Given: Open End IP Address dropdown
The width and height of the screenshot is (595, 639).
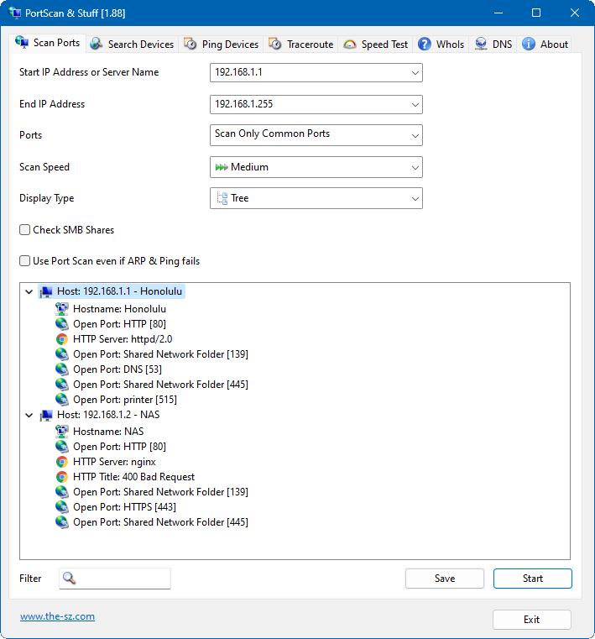Looking at the screenshot, I should [x=415, y=104].
